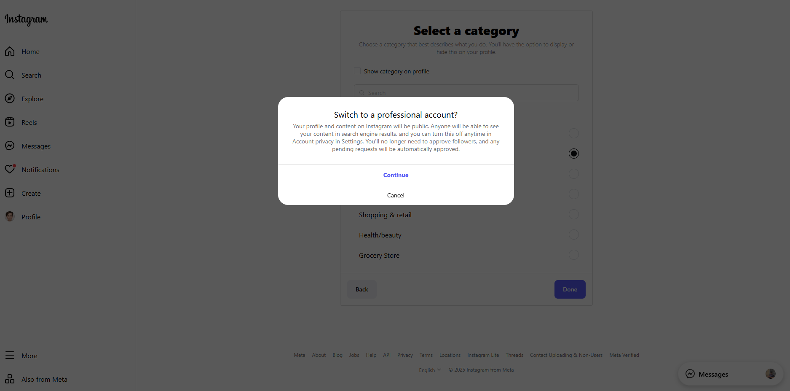
Task: Dismiss the dialog with Cancel
Action: pyautogui.click(x=396, y=195)
